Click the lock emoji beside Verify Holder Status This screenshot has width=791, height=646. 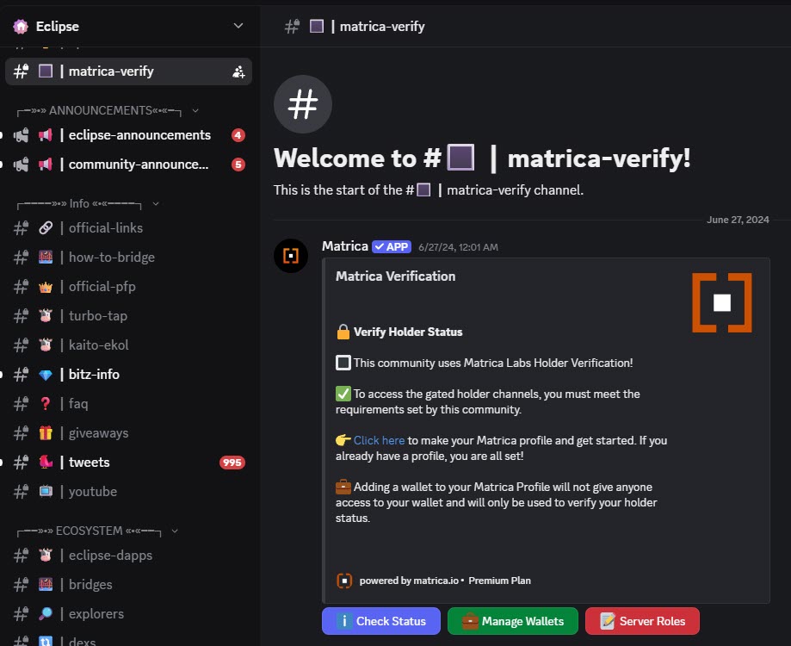343,332
